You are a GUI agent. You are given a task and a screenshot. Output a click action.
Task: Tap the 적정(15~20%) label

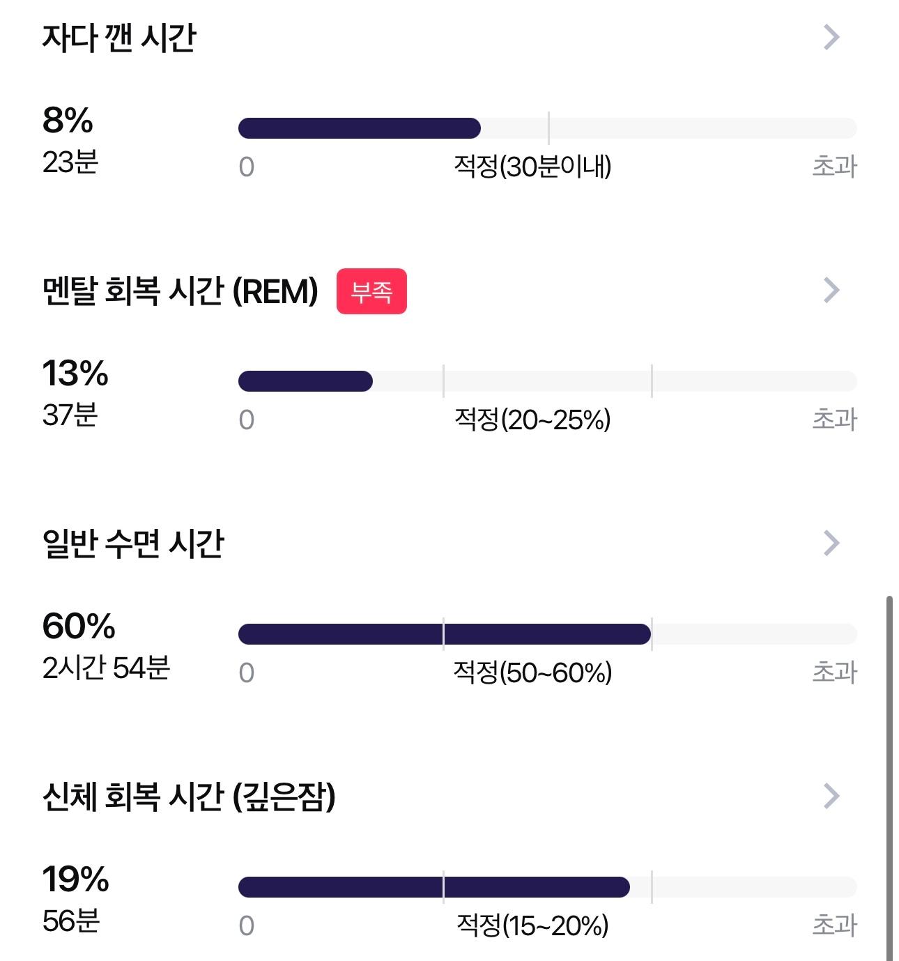[532, 925]
